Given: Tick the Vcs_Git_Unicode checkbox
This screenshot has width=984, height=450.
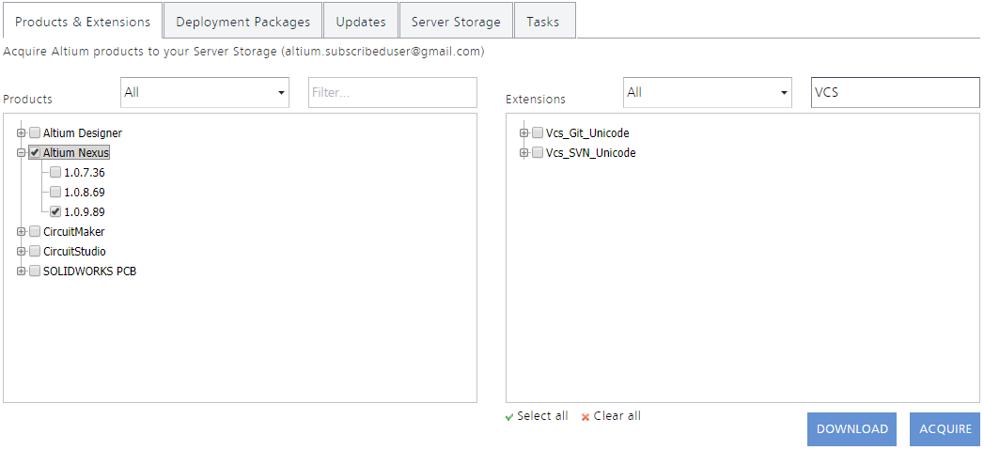Looking at the screenshot, I should click(538, 133).
